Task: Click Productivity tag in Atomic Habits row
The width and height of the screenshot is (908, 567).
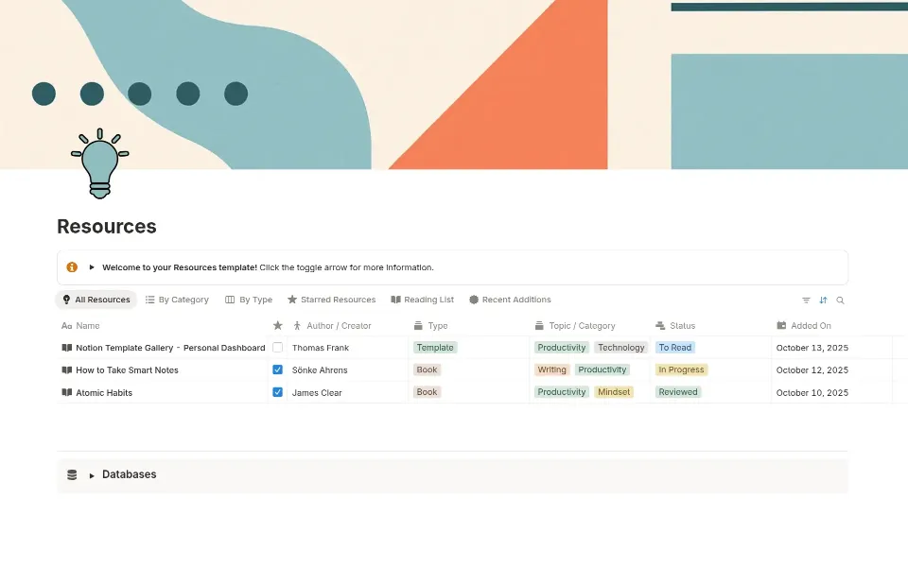Action: (561, 392)
